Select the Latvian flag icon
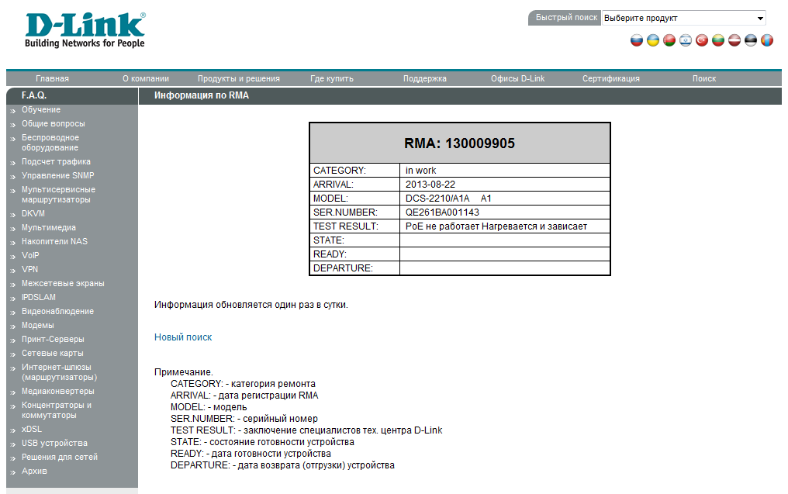 (734, 40)
